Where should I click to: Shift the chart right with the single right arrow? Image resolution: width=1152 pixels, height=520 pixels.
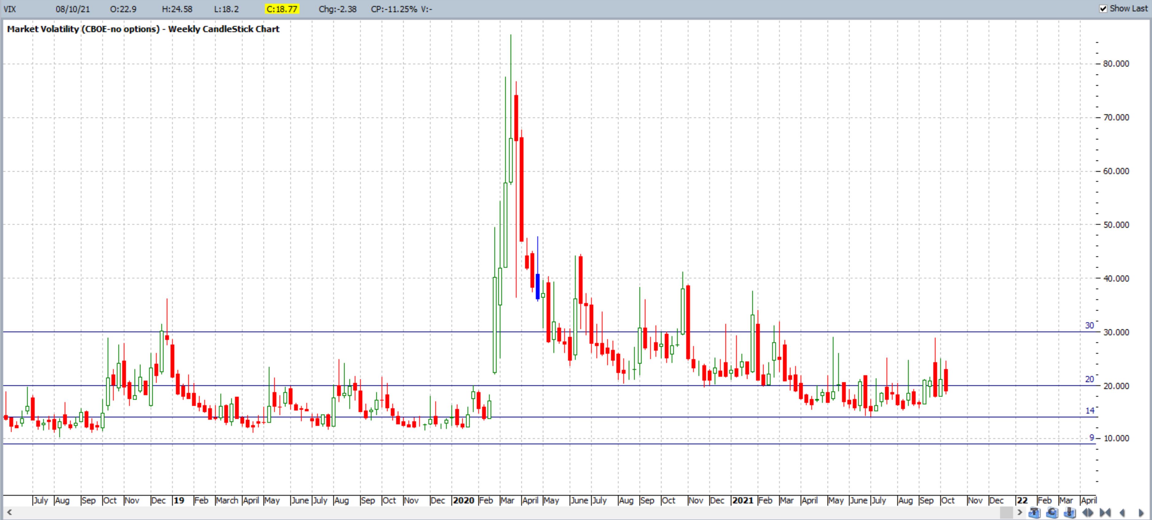coord(1141,512)
